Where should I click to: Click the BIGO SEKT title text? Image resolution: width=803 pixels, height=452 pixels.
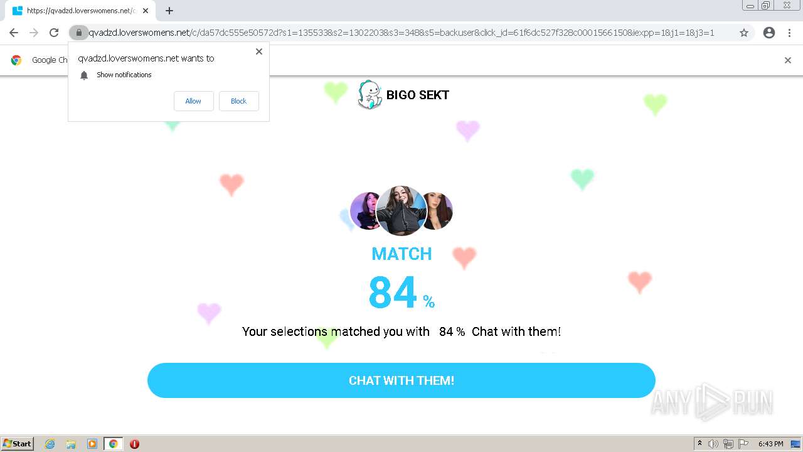click(418, 95)
